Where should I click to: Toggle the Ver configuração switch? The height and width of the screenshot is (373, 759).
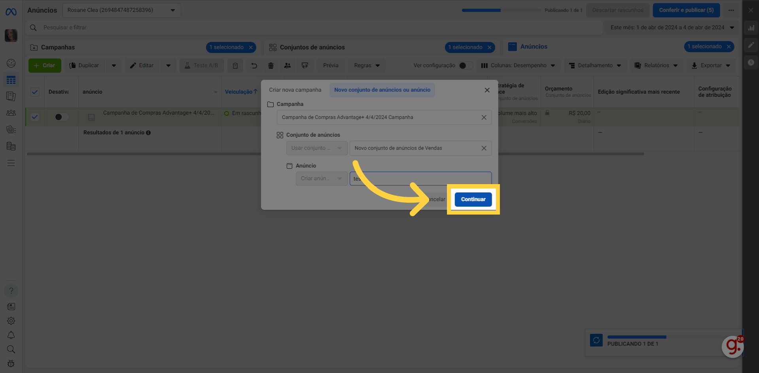click(x=465, y=66)
